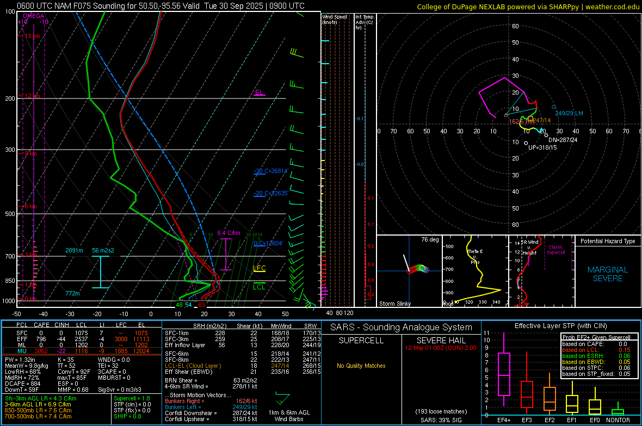Click the "SHIP = 0.8" value
642x426 pixels.
[x=127, y=417]
